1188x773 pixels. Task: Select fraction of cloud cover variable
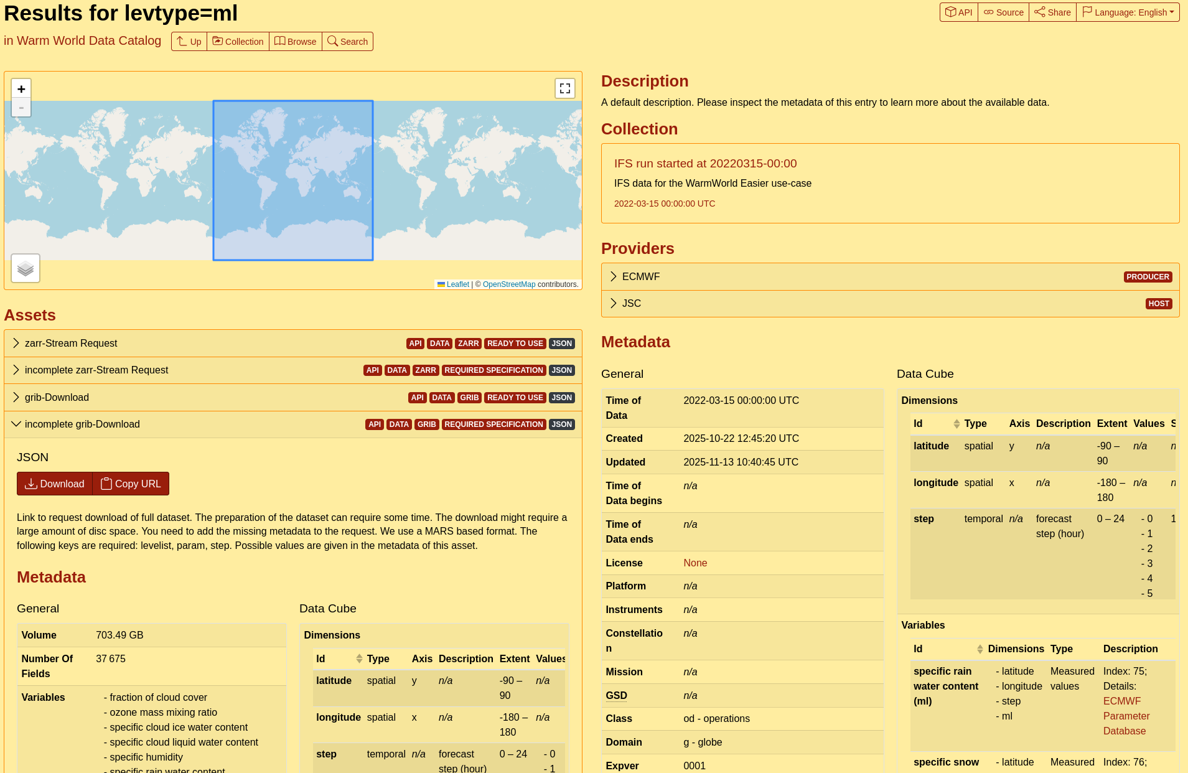(158, 698)
